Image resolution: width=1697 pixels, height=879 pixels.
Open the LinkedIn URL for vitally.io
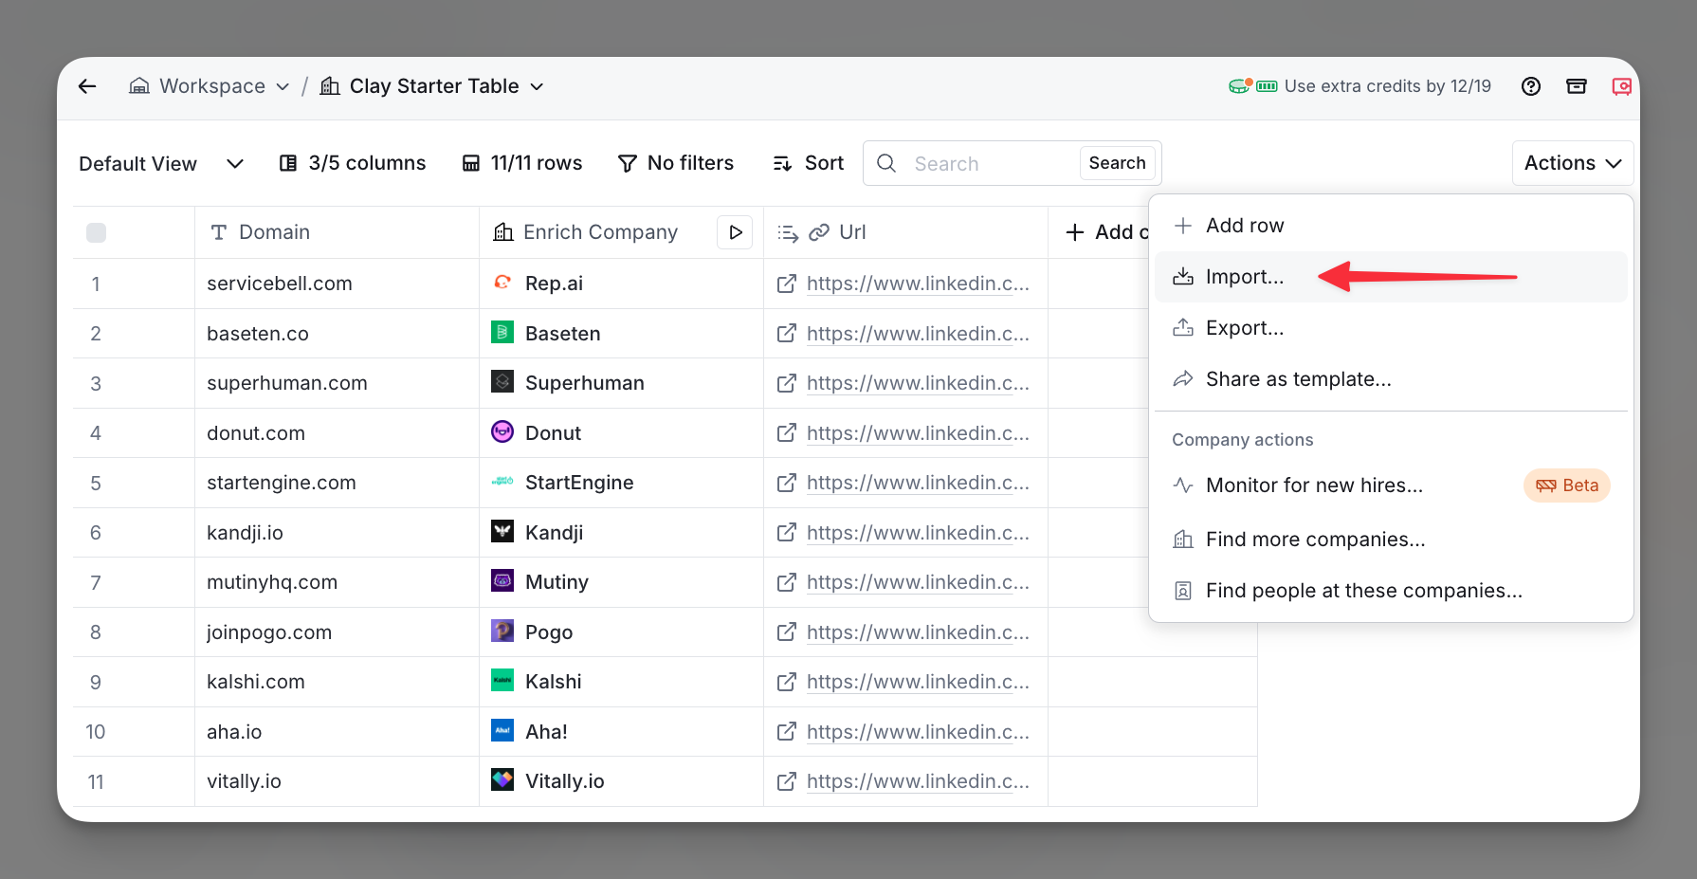917,781
